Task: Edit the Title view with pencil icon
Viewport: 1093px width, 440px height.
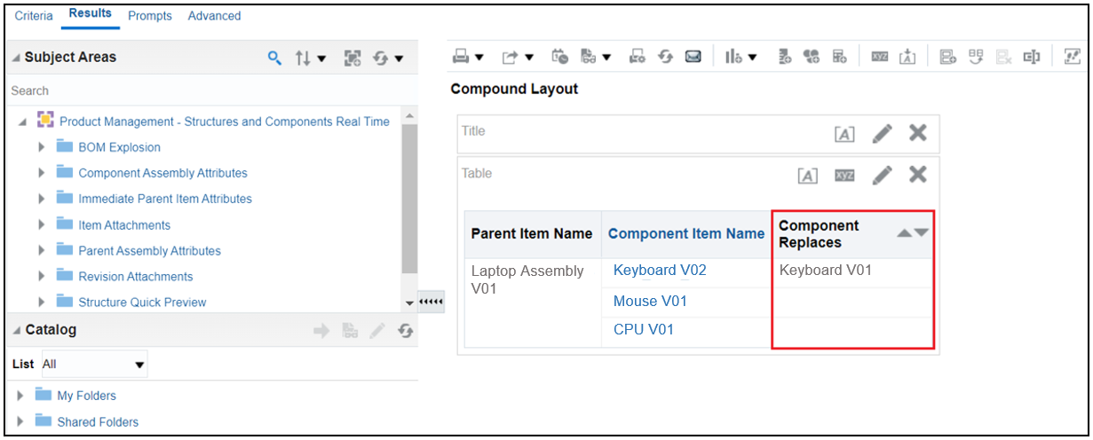Action: click(x=882, y=133)
